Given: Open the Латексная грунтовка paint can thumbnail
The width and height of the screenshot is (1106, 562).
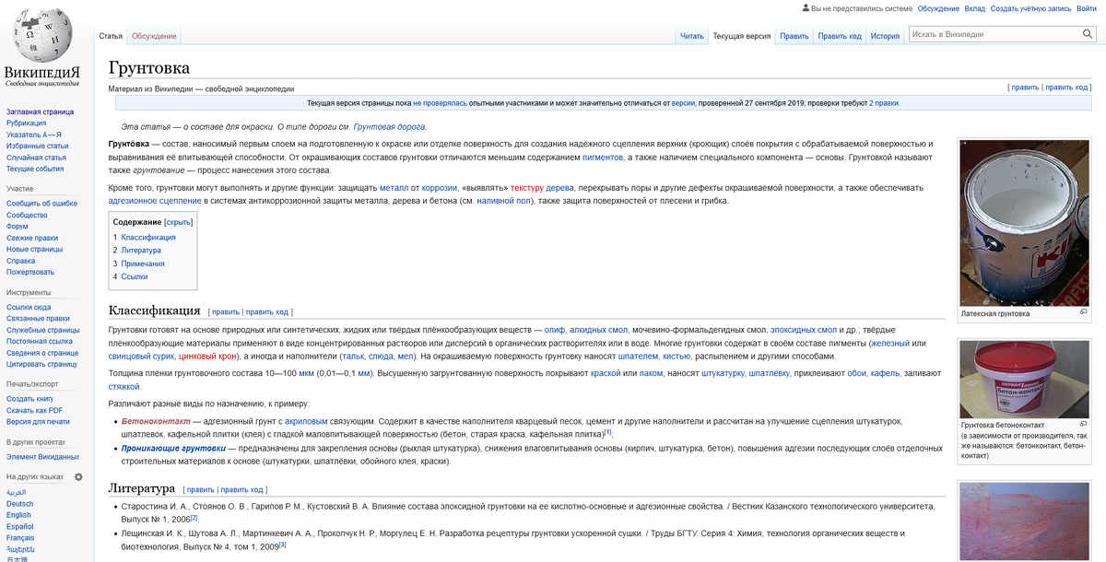Looking at the screenshot, I should coord(1024,223).
